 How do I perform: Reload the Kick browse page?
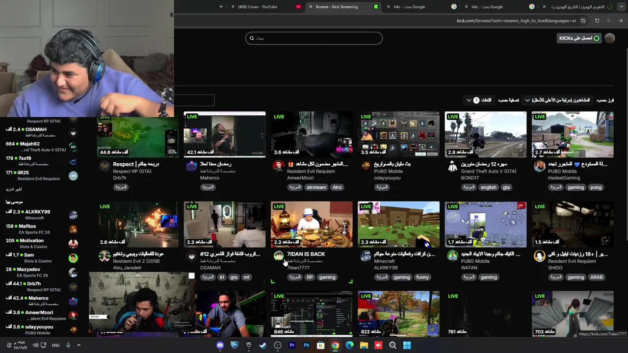pyautogui.click(x=597, y=21)
